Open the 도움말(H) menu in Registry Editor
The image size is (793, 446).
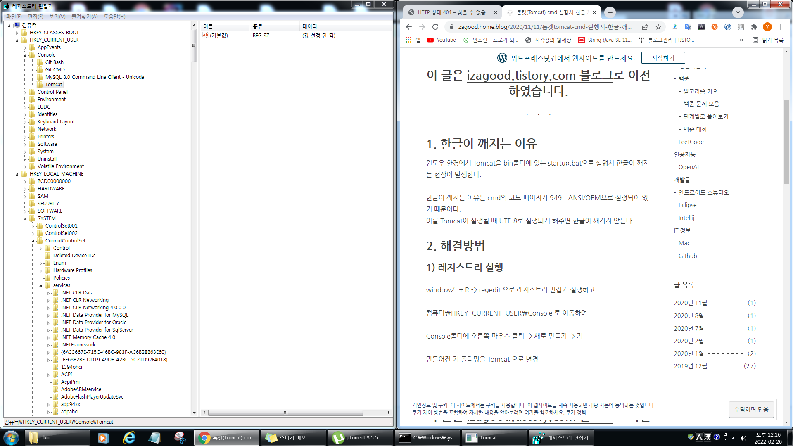click(114, 17)
